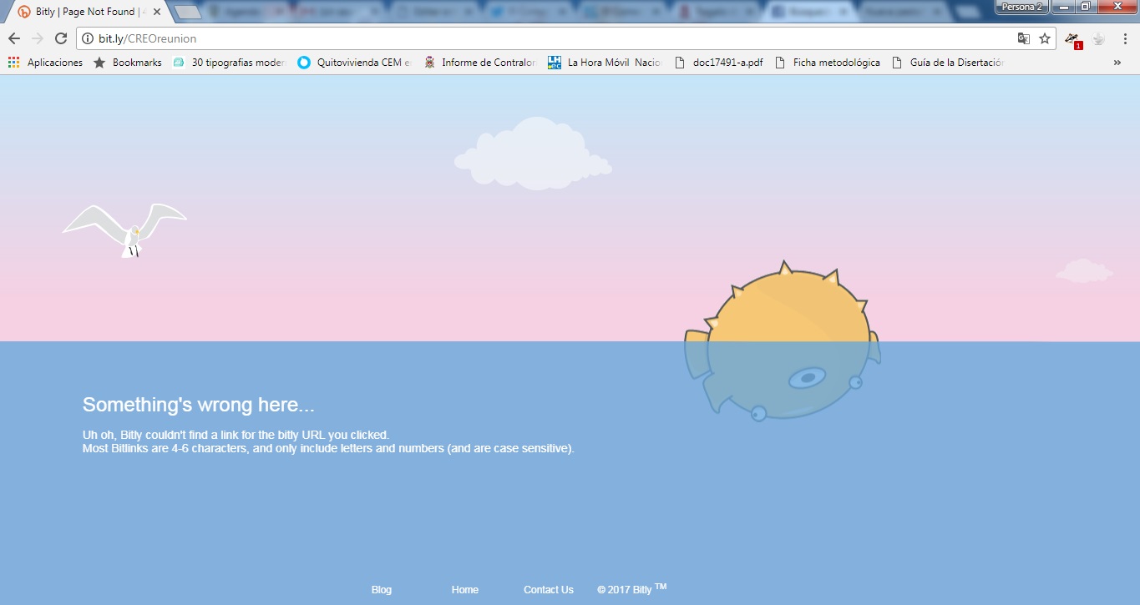The image size is (1140, 605).
Task: Switch to the Bitly Page Not Found tab
Action: [84, 12]
